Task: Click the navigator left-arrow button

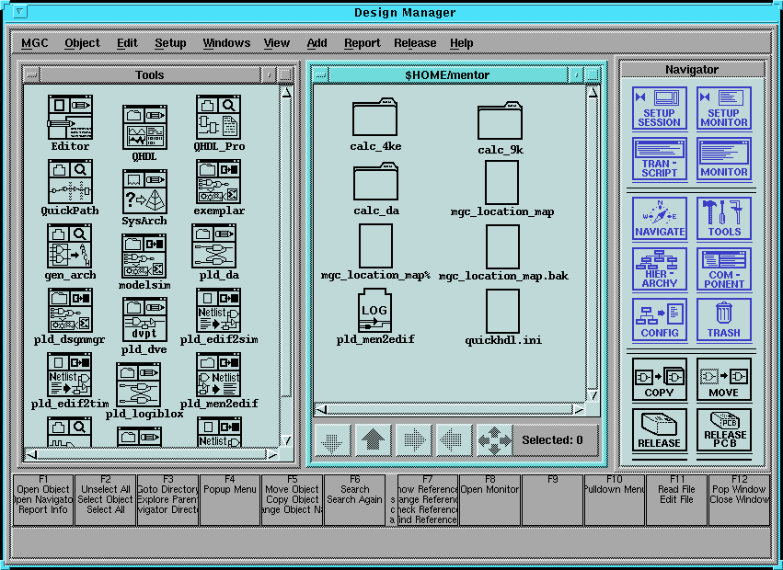Action: (x=454, y=440)
